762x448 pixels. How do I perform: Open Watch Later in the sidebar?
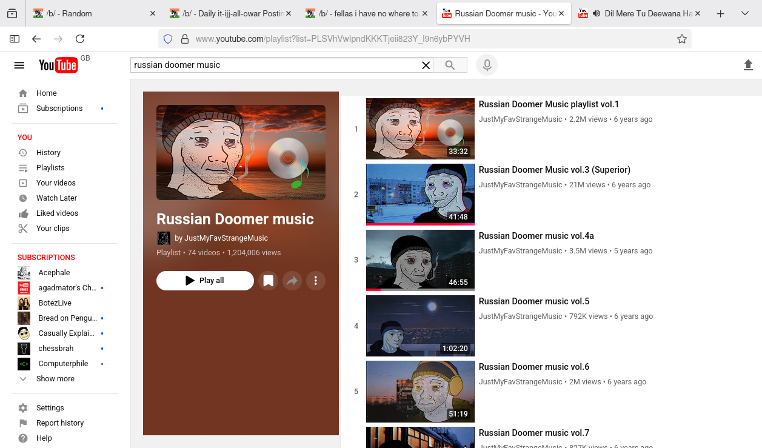point(56,198)
